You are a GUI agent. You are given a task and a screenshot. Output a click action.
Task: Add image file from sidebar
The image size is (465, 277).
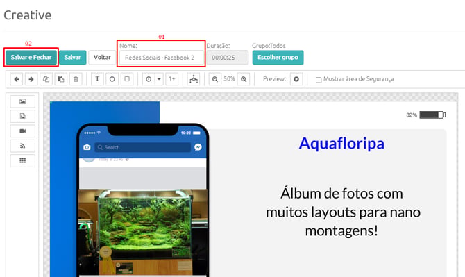(22, 116)
